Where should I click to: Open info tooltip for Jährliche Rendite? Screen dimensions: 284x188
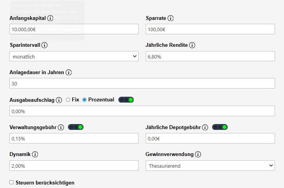coord(192,45)
